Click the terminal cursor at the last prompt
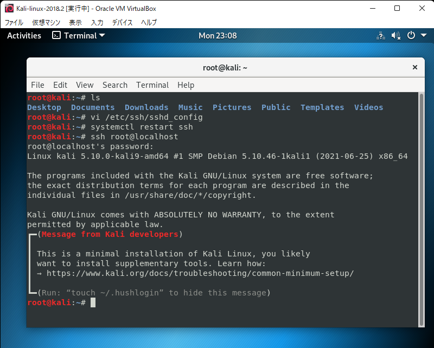The height and width of the screenshot is (348, 434). 93,302
